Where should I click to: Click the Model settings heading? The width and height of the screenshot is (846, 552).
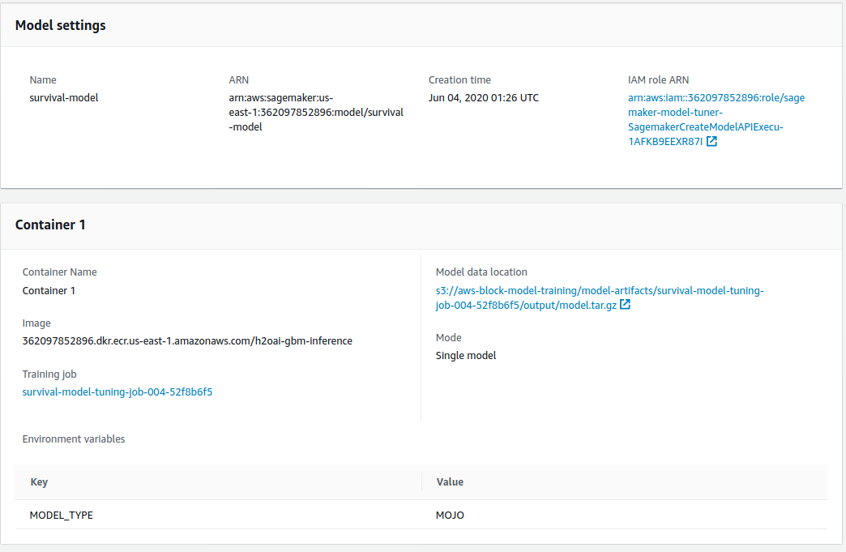coord(61,25)
